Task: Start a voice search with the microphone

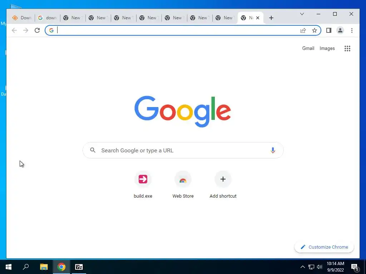Action: [x=273, y=150]
